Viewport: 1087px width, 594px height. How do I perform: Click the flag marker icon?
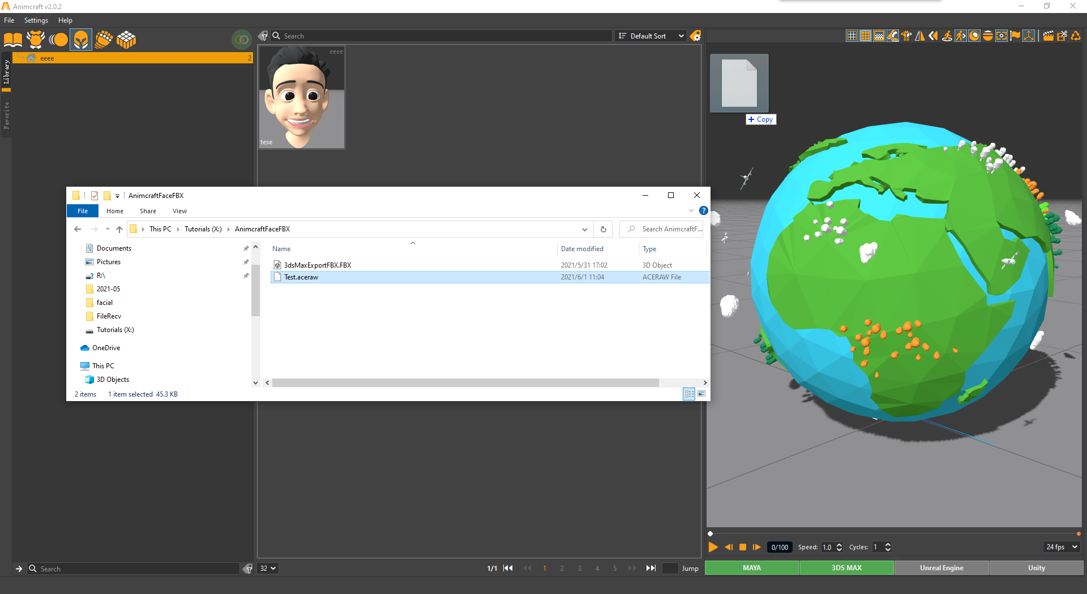pyautogui.click(x=1015, y=36)
